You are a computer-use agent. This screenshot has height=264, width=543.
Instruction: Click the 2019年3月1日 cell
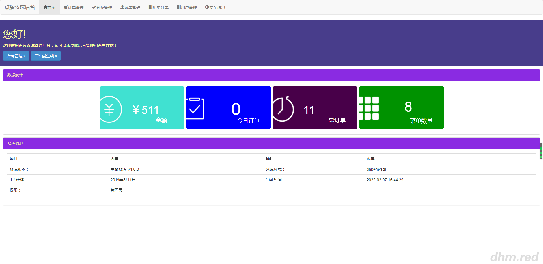click(123, 180)
